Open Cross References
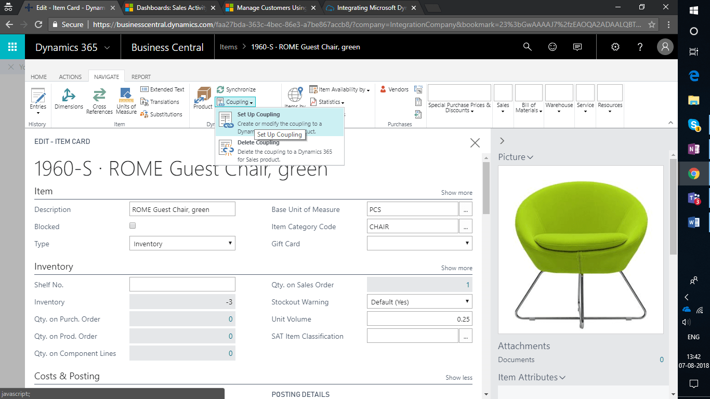This screenshot has height=399, width=710. pos(99,100)
